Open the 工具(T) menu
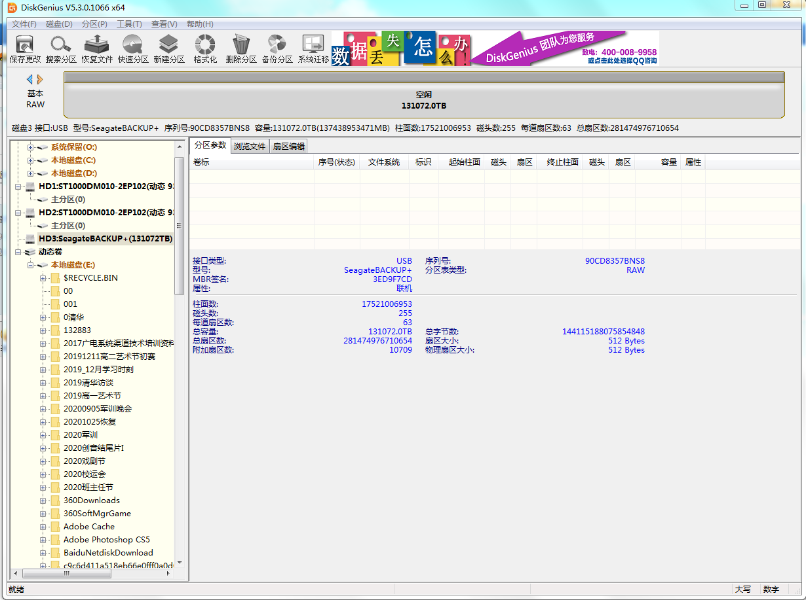 (129, 24)
